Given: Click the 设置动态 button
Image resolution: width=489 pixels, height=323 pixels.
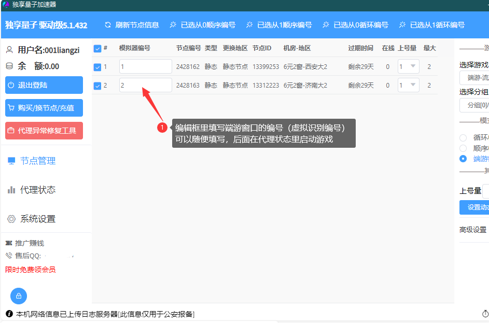Looking at the screenshot, I should pyautogui.click(x=474, y=207).
